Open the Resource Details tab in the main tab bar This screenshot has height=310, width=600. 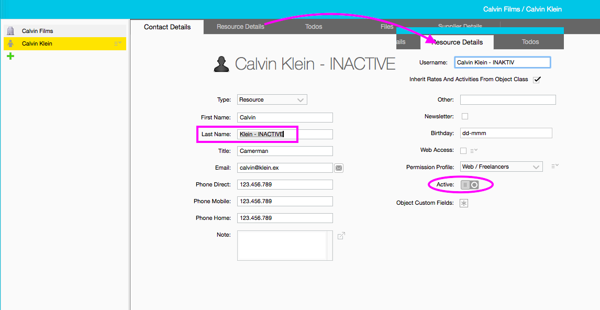point(240,27)
